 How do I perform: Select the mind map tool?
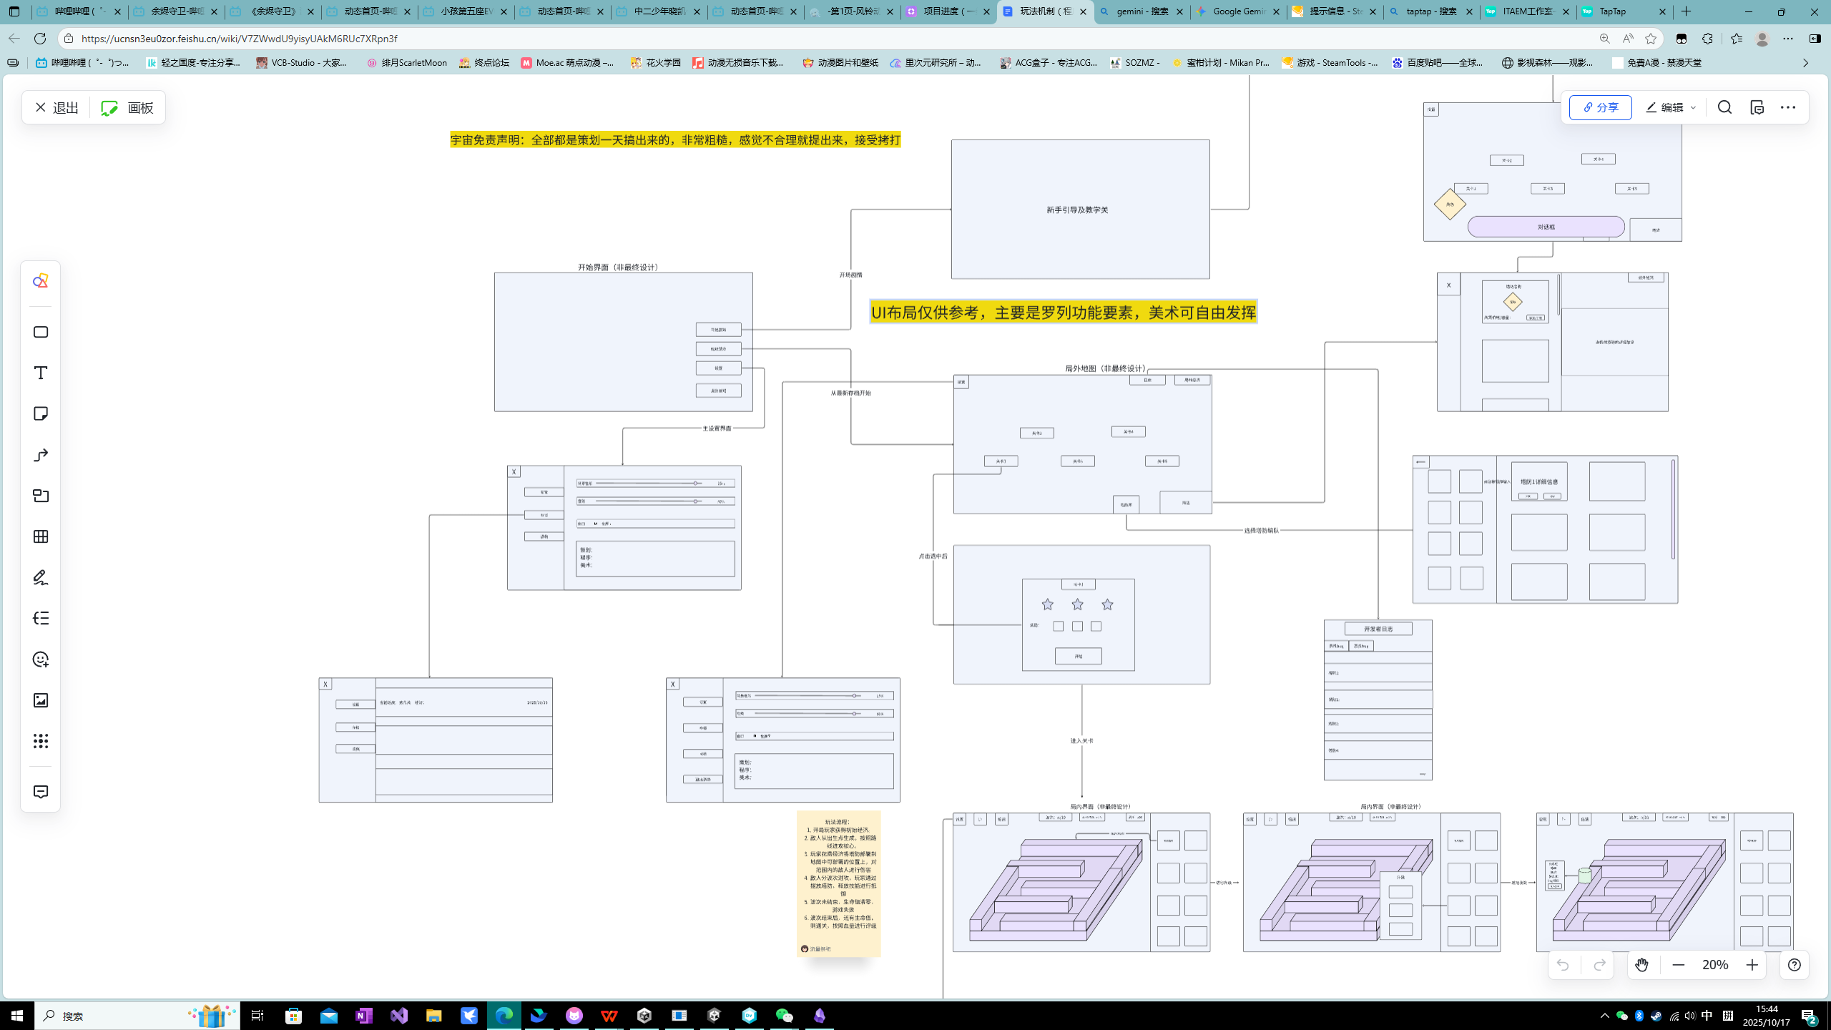[x=41, y=618]
